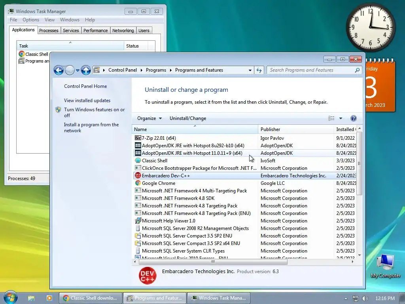
Task: Refresh the Programs and Features address bar
Action: tap(259, 70)
